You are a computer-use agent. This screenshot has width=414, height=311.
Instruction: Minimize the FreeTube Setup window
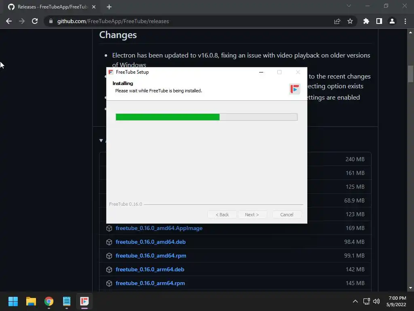click(261, 72)
